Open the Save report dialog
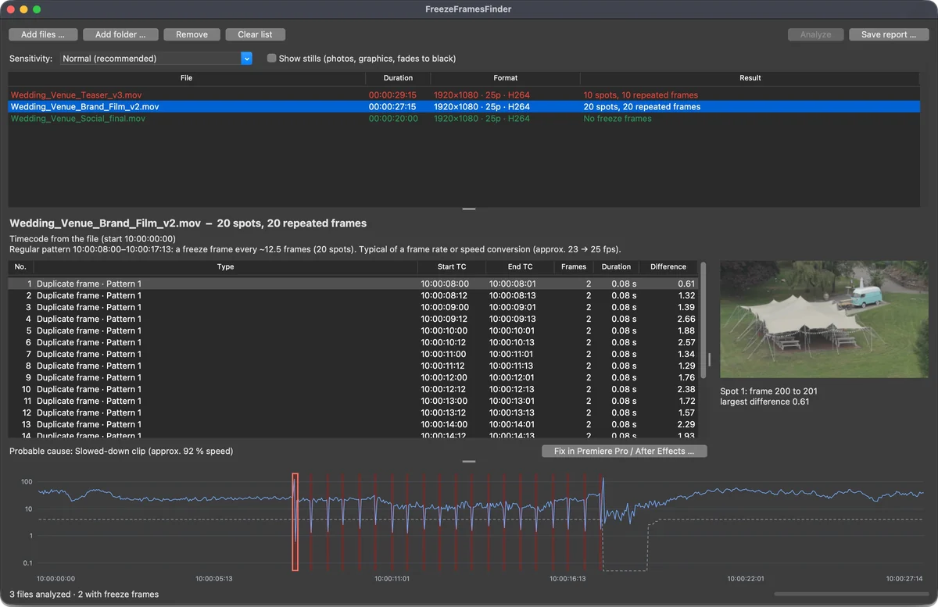The width and height of the screenshot is (938, 607). tap(889, 34)
